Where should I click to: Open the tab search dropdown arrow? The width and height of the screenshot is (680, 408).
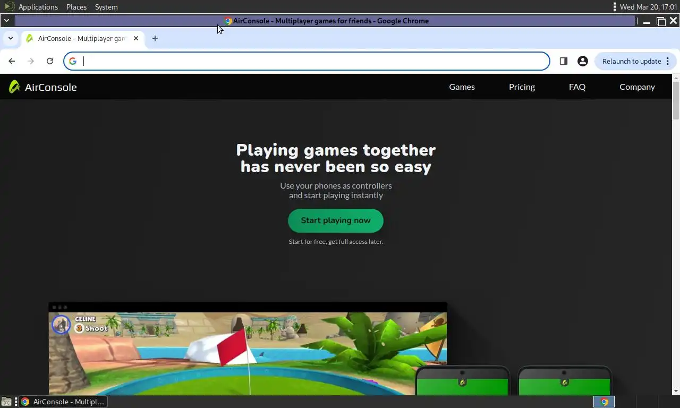coord(10,38)
